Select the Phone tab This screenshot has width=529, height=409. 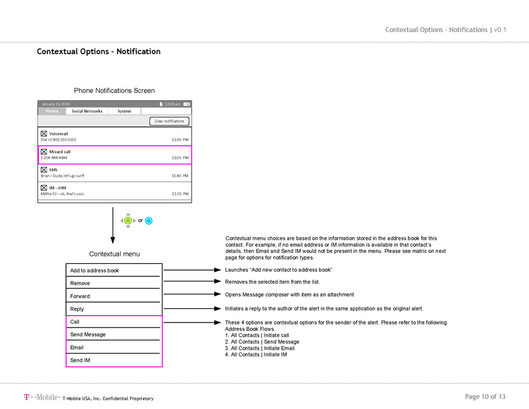click(52, 111)
